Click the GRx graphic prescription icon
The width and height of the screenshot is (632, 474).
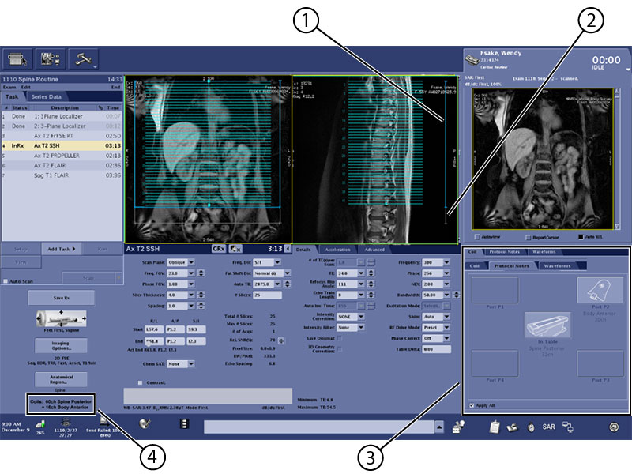[218, 248]
